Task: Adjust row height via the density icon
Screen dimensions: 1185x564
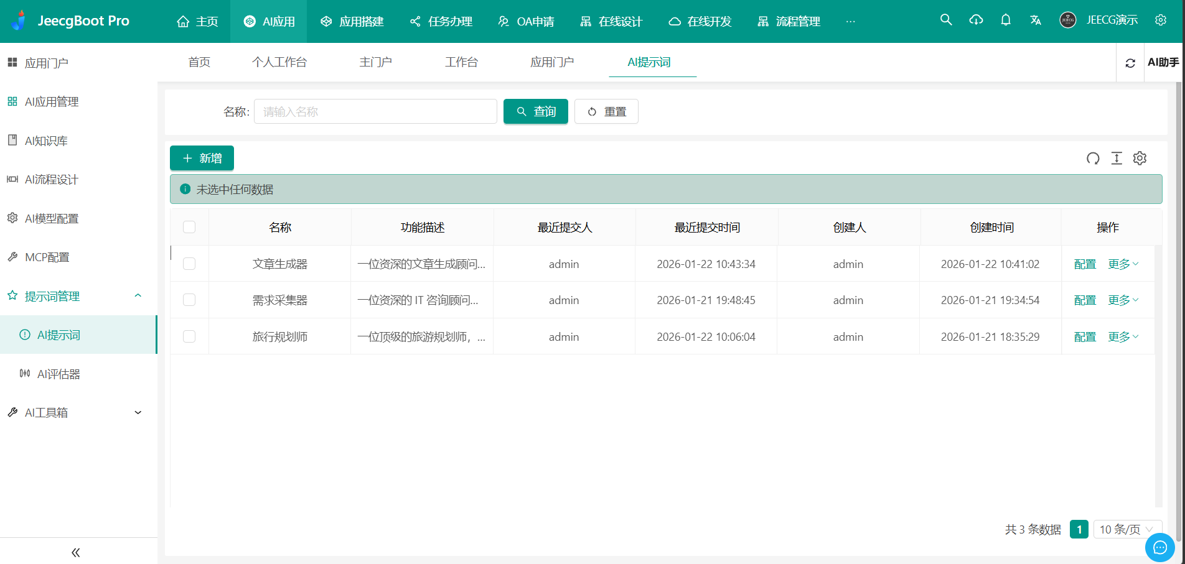Action: [x=1116, y=159]
